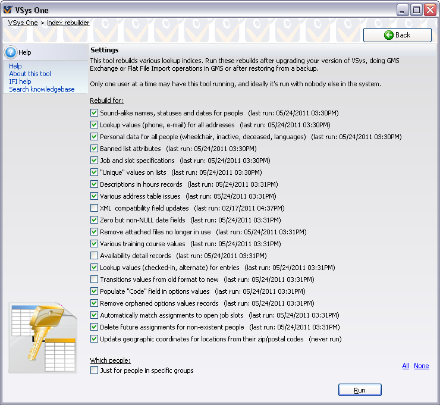Close the VSys One window
This screenshot has height=405, width=440.
point(430,10)
